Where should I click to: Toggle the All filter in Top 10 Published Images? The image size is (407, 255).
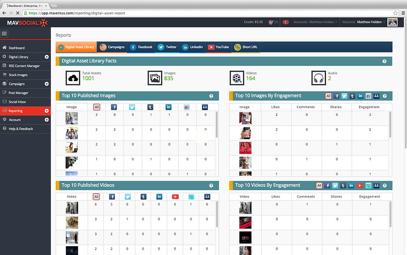point(96,107)
